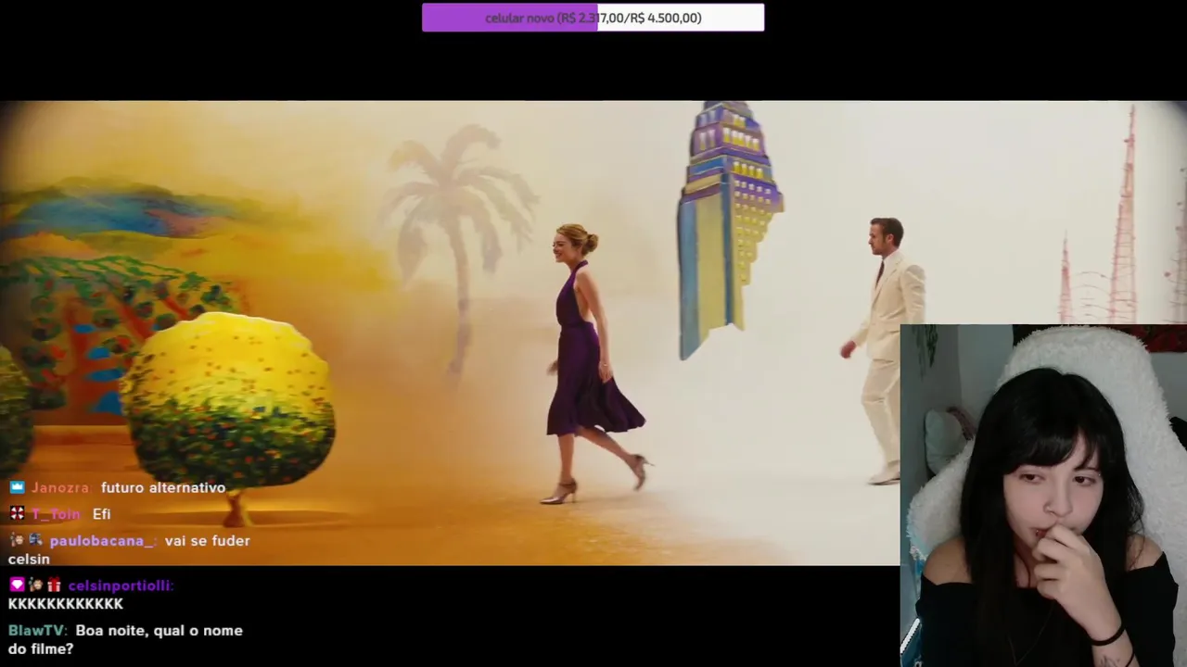Click the crown badge next to Janozra
The image size is (1187, 667).
tap(17, 487)
